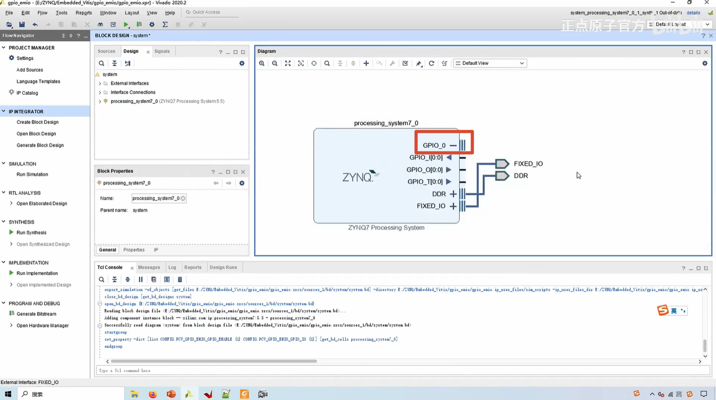The height and width of the screenshot is (400, 716).
Task: Open the File menu
Action: click(9, 13)
